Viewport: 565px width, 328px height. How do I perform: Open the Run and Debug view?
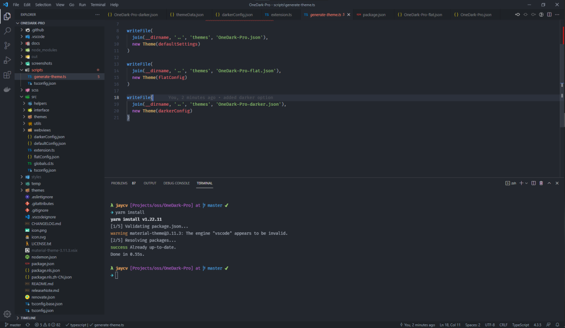(x=7, y=60)
